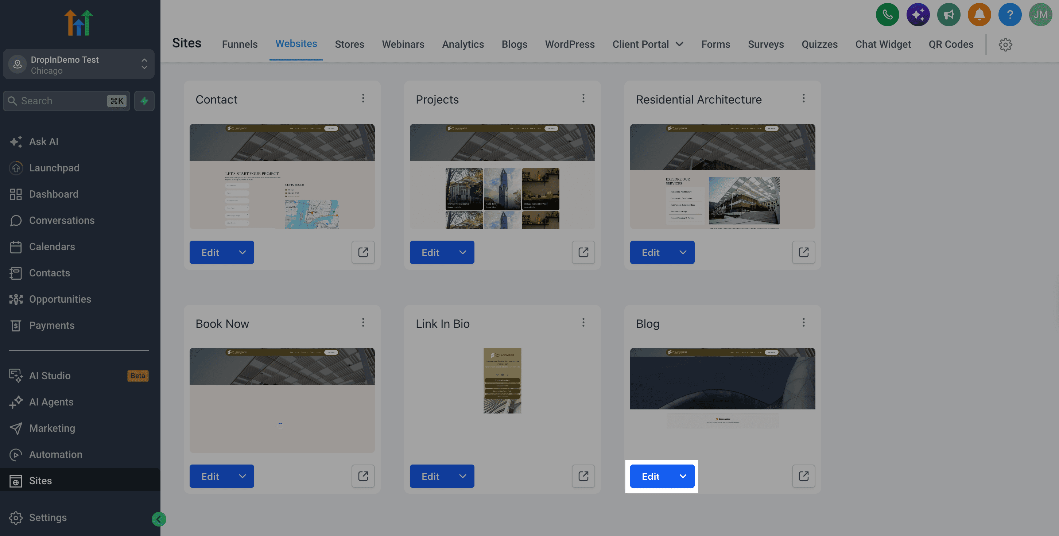
Task: Click Edit on Residential Architecture card
Action: point(651,252)
